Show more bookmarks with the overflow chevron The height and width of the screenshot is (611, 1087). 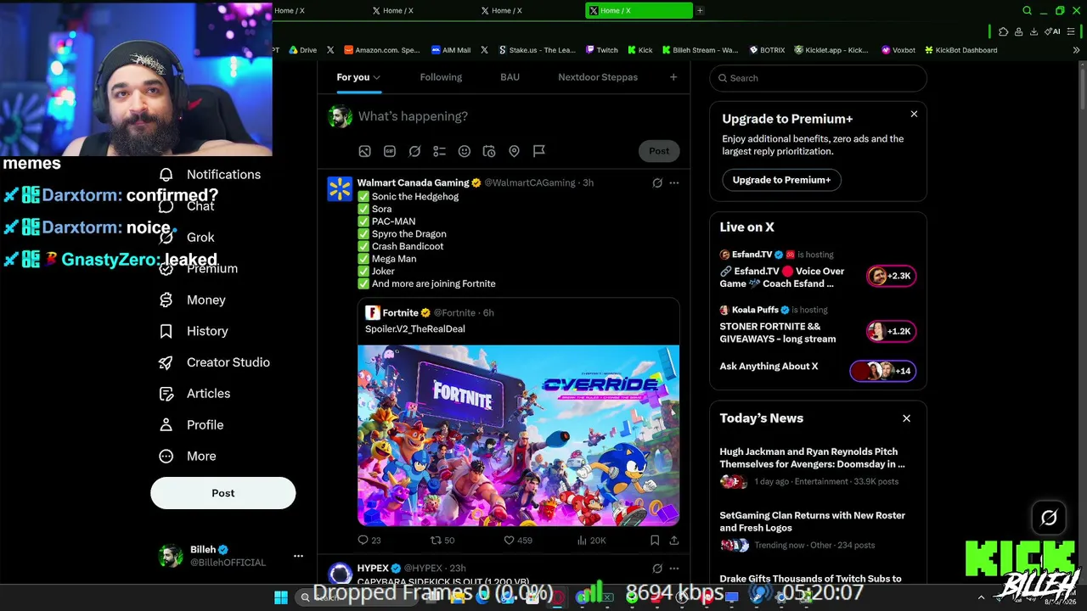(1076, 50)
